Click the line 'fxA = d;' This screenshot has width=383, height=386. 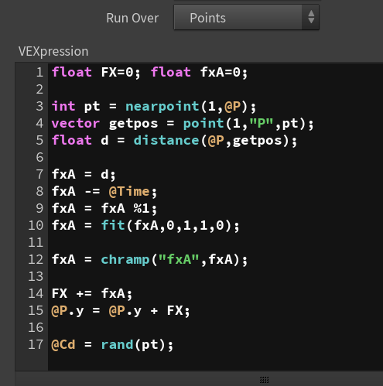[84, 174]
